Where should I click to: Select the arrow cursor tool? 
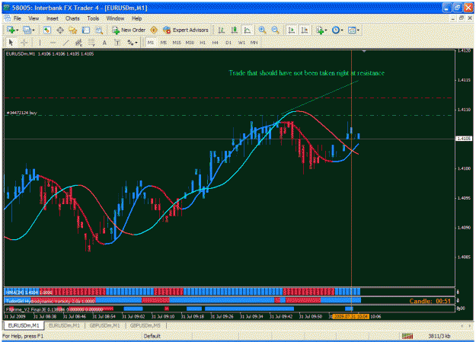(x=11, y=43)
